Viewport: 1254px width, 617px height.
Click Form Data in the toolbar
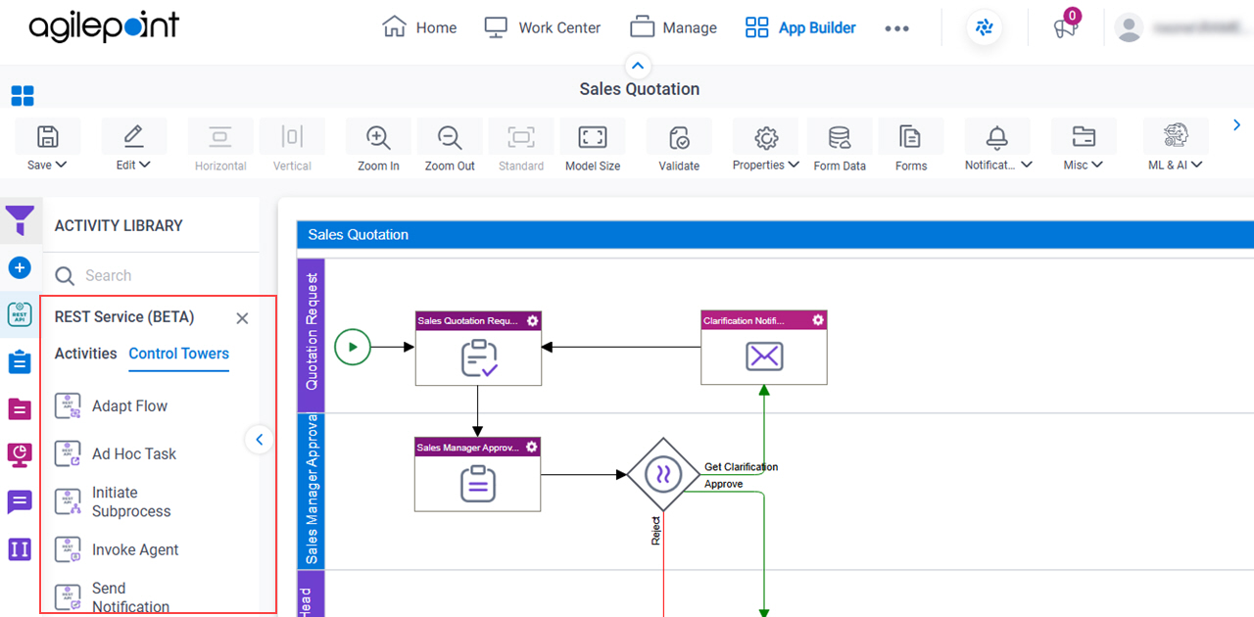point(840,146)
